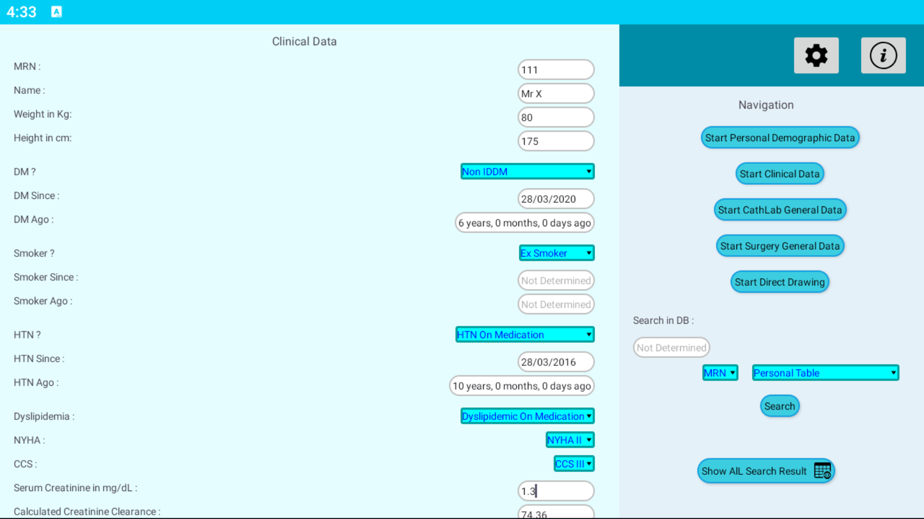
Task: Open the CCS class dropdown
Action: [574, 464]
